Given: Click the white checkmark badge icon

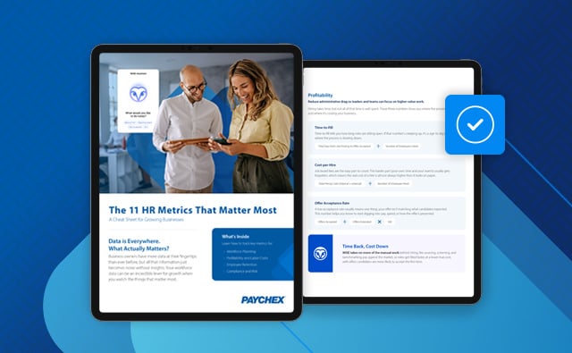Looking at the screenshot, I should (475, 124).
